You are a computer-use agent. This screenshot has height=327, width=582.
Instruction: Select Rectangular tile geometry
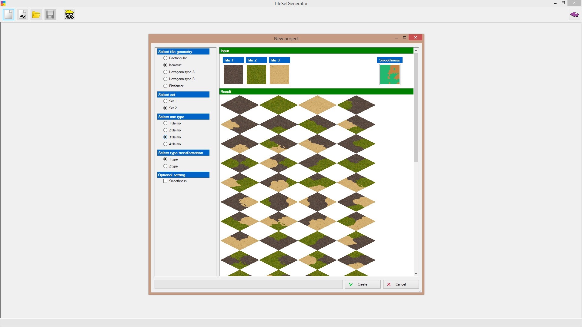click(x=166, y=58)
